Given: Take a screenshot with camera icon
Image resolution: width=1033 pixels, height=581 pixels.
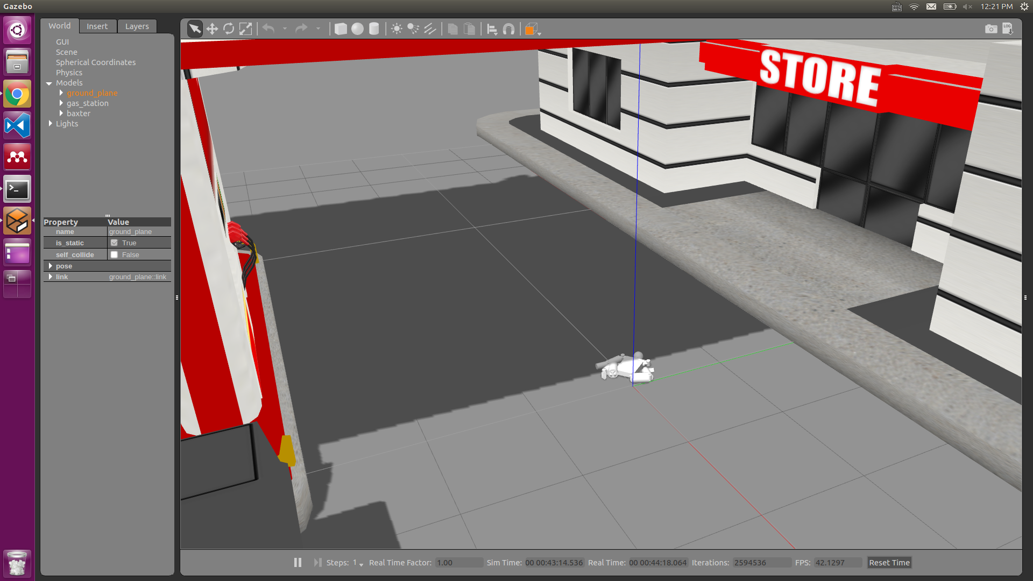Looking at the screenshot, I should [990, 29].
